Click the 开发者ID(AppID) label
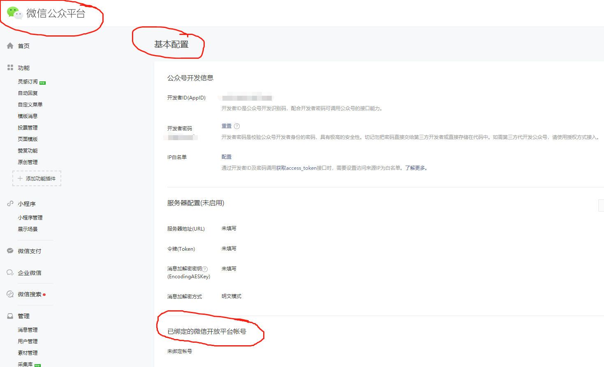604x367 pixels. click(186, 98)
